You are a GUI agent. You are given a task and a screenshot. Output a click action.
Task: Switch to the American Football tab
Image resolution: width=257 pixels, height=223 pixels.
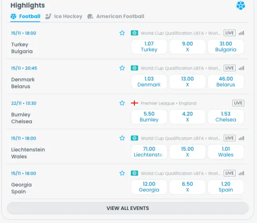115,17
